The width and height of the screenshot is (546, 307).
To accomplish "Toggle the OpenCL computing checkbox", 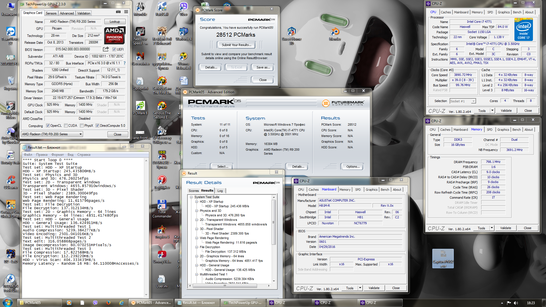I will click(x=48, y=126).
